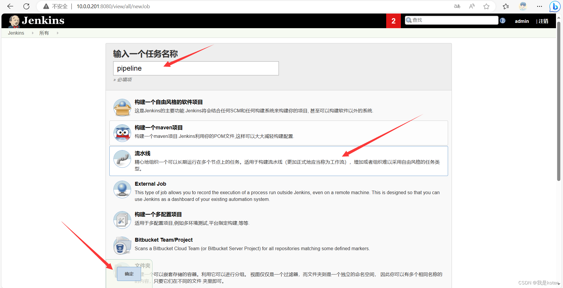The width and height of the screenshot is (563, 288).
Task: Click the 流水线 description paragraph
Action: click(x=287, y=165)
